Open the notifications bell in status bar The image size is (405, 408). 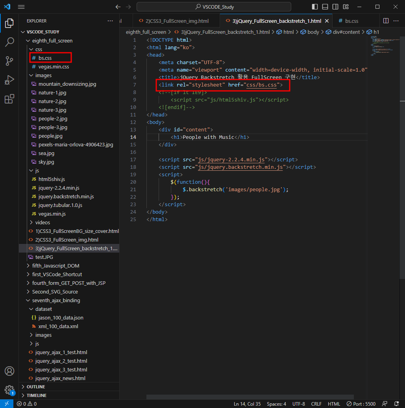pyautogui.click(x=397, y=404)
